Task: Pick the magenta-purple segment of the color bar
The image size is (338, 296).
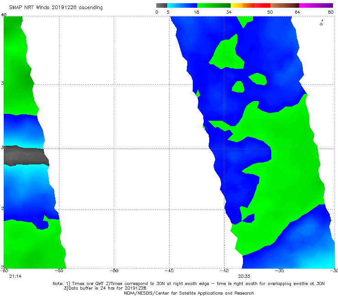Action: [316, 5]
